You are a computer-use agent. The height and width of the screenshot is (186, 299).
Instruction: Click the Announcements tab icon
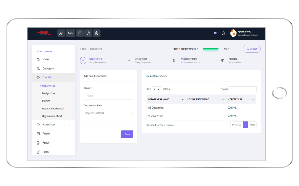174,60
